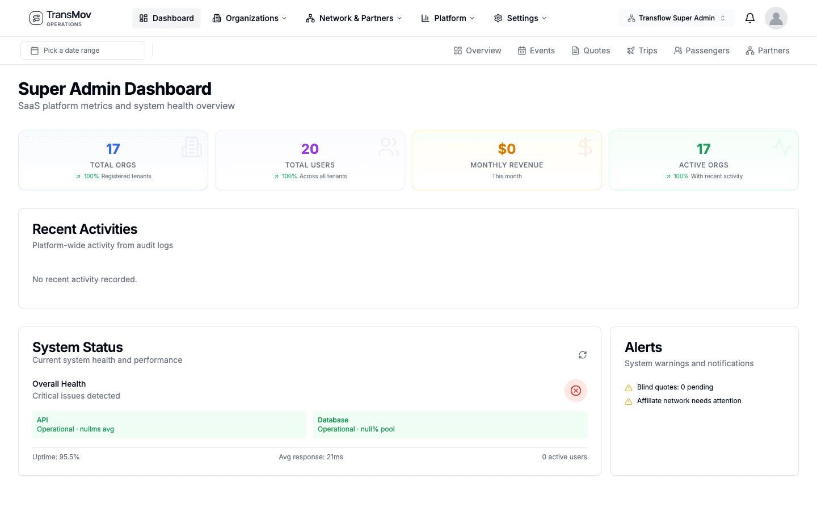Open the Network & Partners dropdown

pyautogui.click(x=353, y=18)
